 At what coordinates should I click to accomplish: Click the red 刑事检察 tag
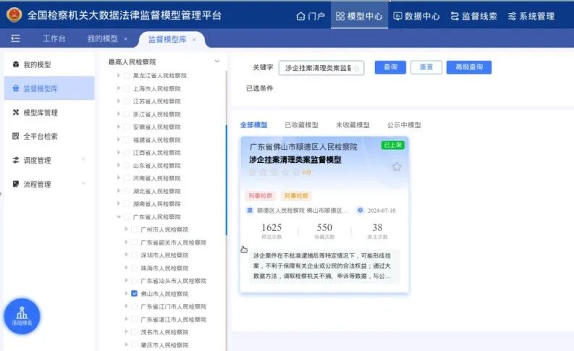tap(261, 196)
